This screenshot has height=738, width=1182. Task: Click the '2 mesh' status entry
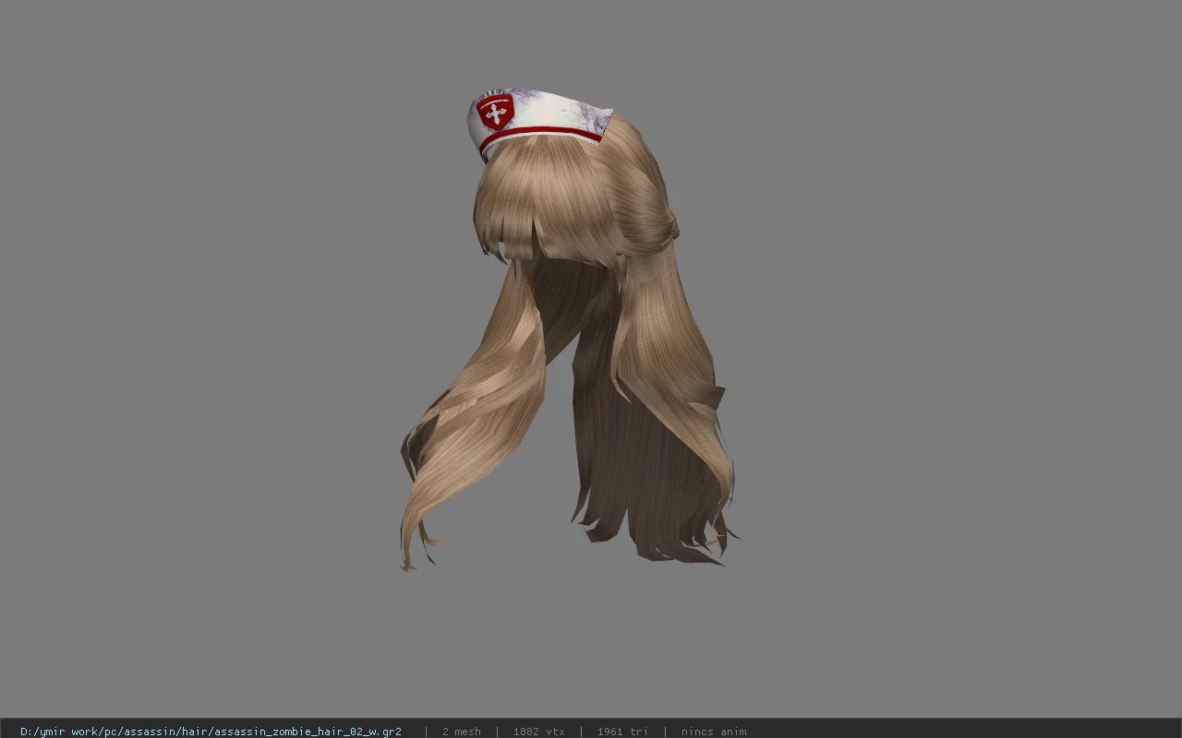point(461,732)
